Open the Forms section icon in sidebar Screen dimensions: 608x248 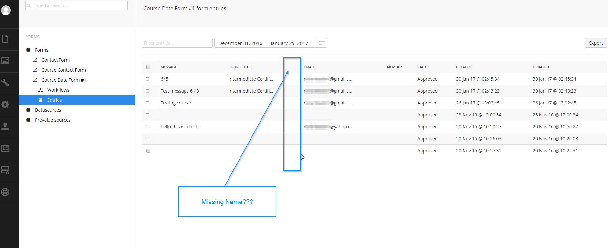point(5,170)
